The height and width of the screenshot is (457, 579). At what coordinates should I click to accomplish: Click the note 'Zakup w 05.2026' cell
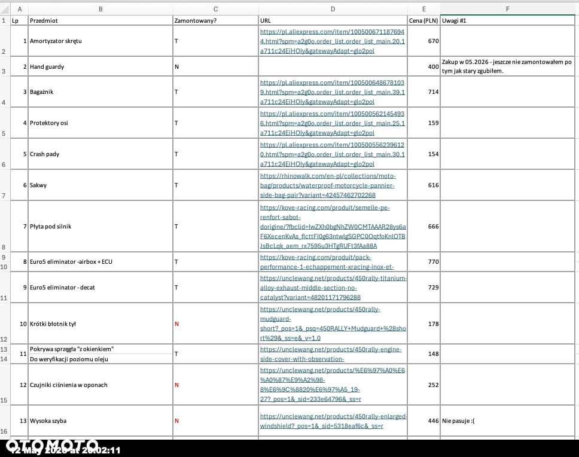(507, 66)
